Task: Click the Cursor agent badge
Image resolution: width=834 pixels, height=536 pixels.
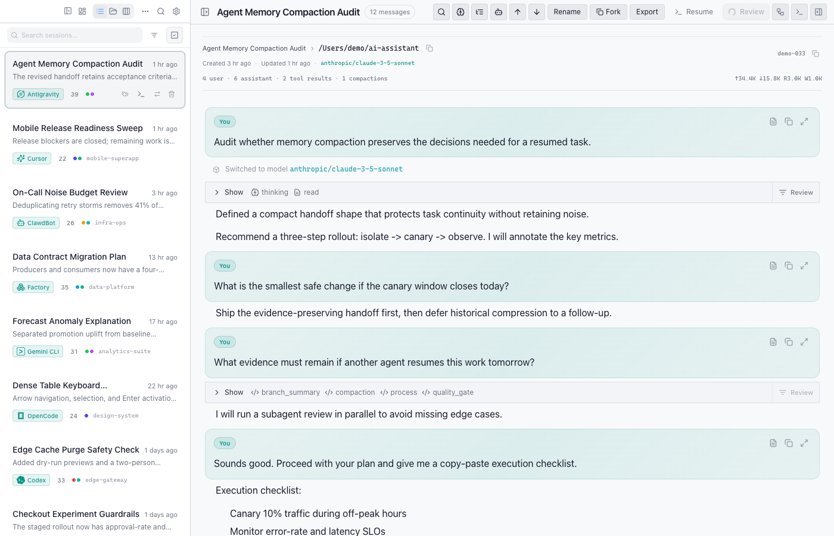Action: pyautogui.click(x=32, y=158)
